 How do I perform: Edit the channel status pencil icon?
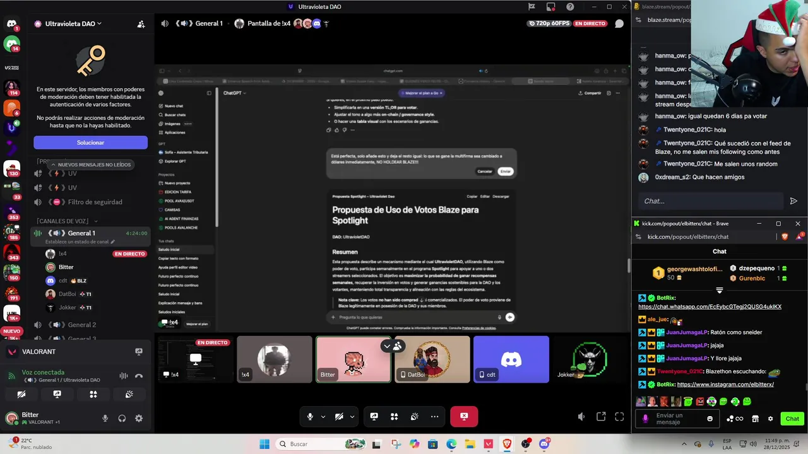(x=113, y=242)
